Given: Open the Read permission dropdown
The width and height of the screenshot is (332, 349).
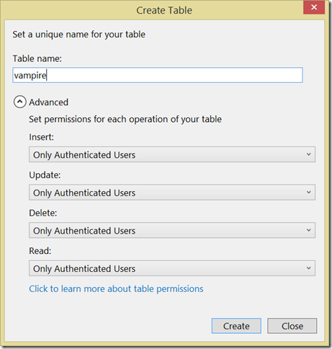Looking at the screenshot, I should (x=172, y=268).
